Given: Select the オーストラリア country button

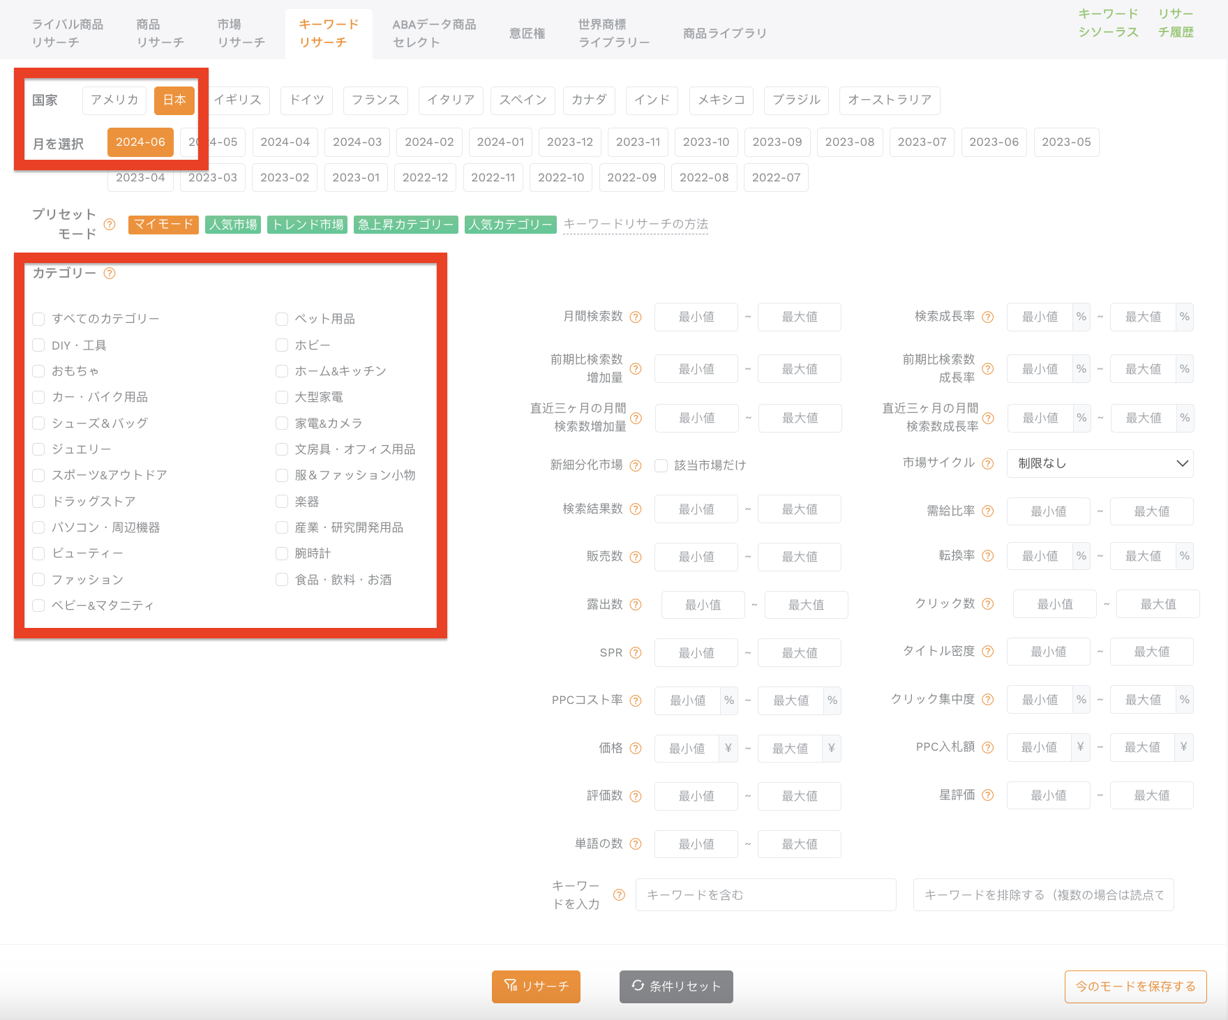Looking at the screenshot, I should click(890, 100).
